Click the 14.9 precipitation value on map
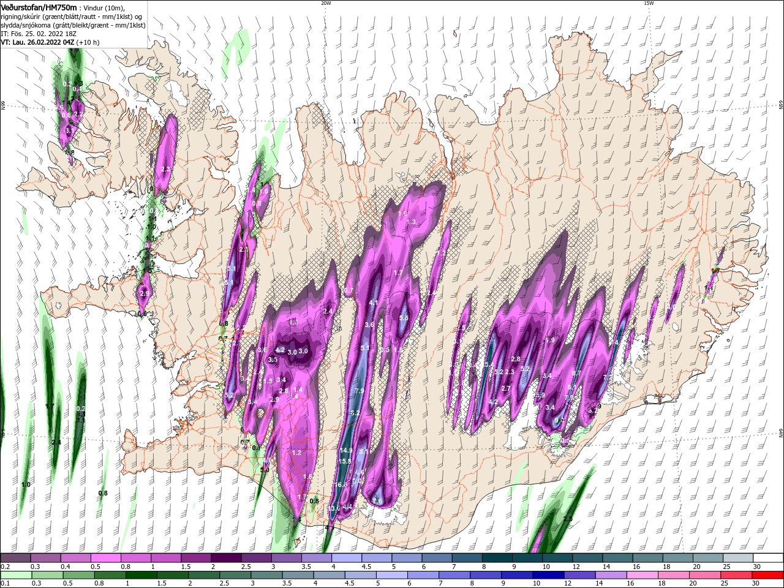Image resolution: width=784 pixels, height=588 pixels. (345, 450)
